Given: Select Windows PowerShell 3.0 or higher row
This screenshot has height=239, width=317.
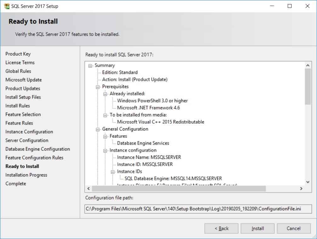Looking at the screenshot, I should click(152, 101).
